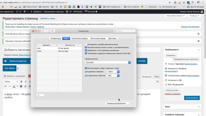The image size is (206, 116).
Task: Switch the editor to Визуально tab
Action: [147, 77]
